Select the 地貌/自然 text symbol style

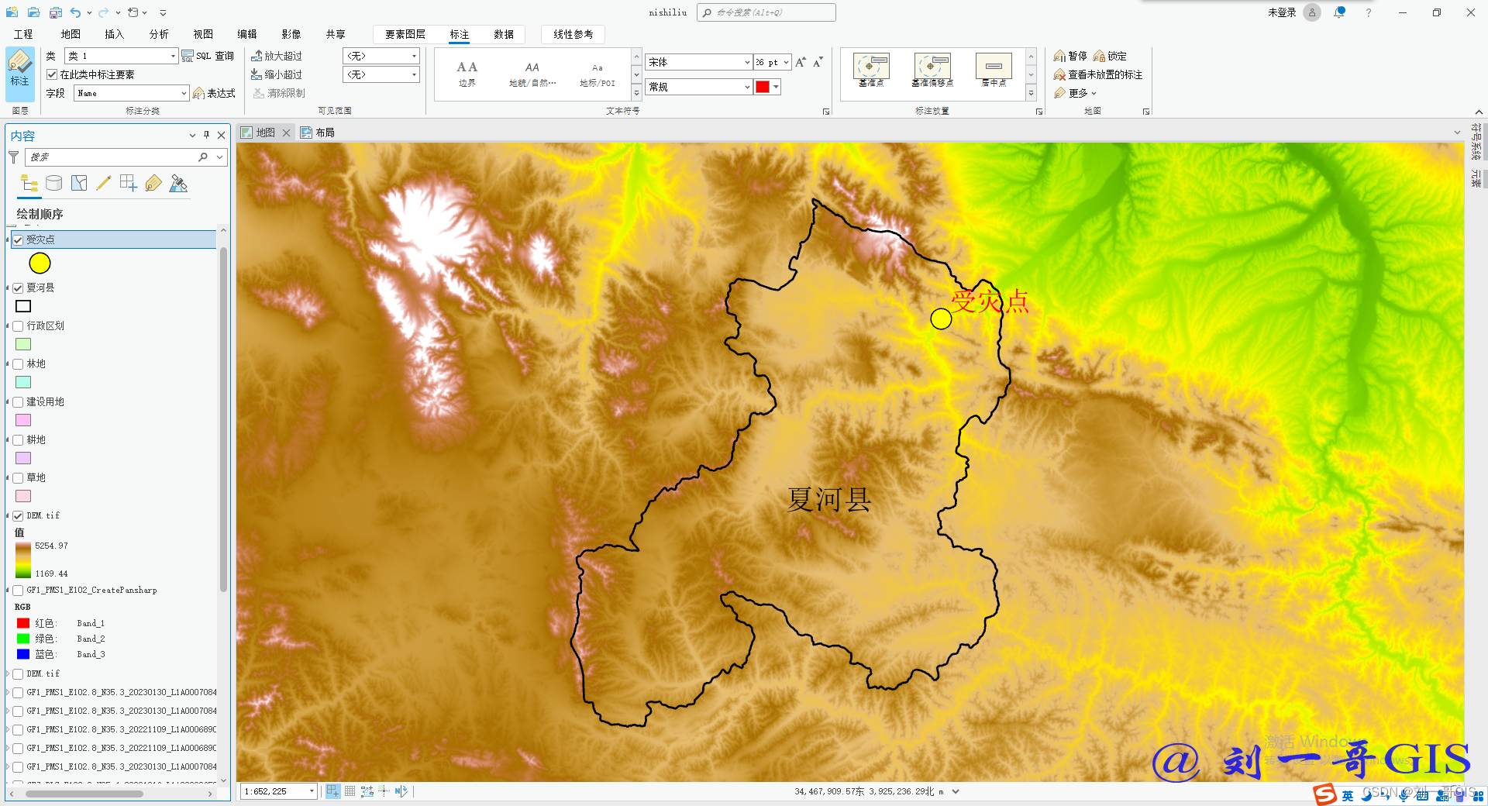532,74
